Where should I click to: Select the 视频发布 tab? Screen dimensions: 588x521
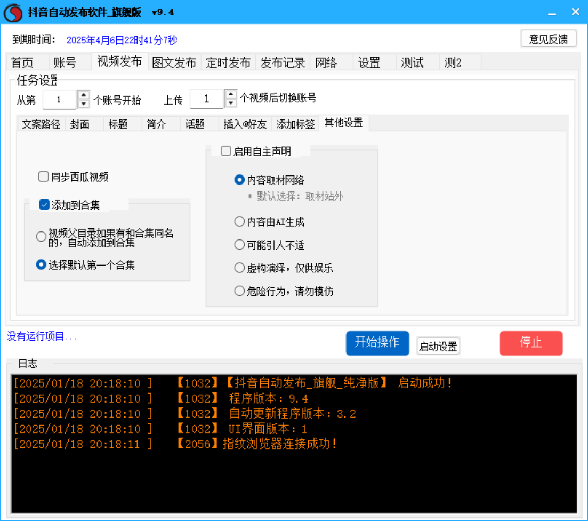point(119,61)
